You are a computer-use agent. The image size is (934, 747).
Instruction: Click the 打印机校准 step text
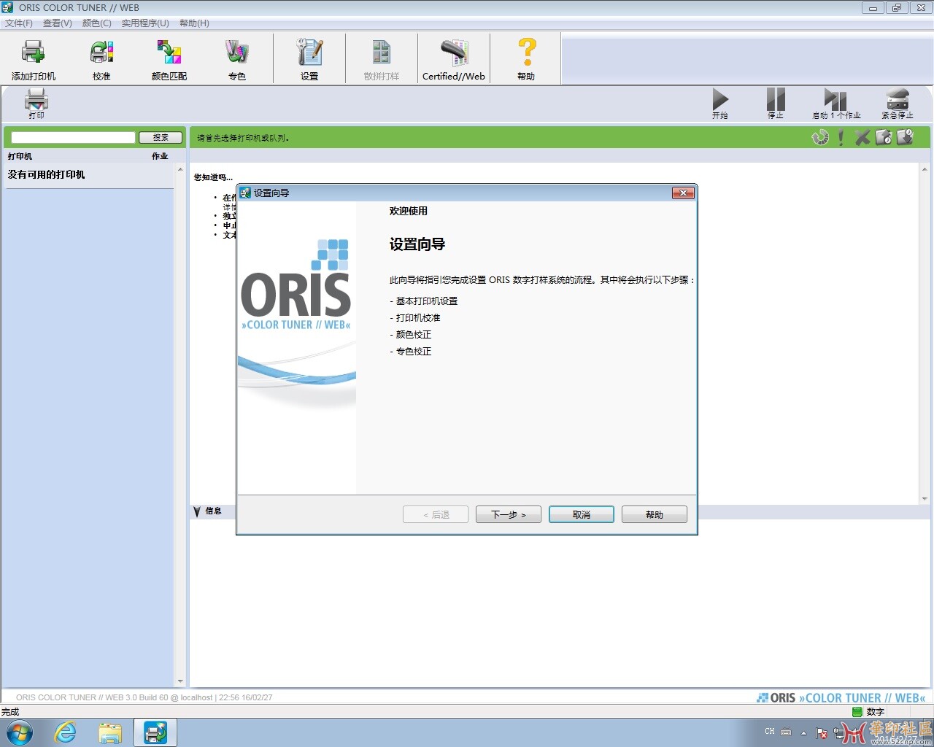(x=418, y=317)
